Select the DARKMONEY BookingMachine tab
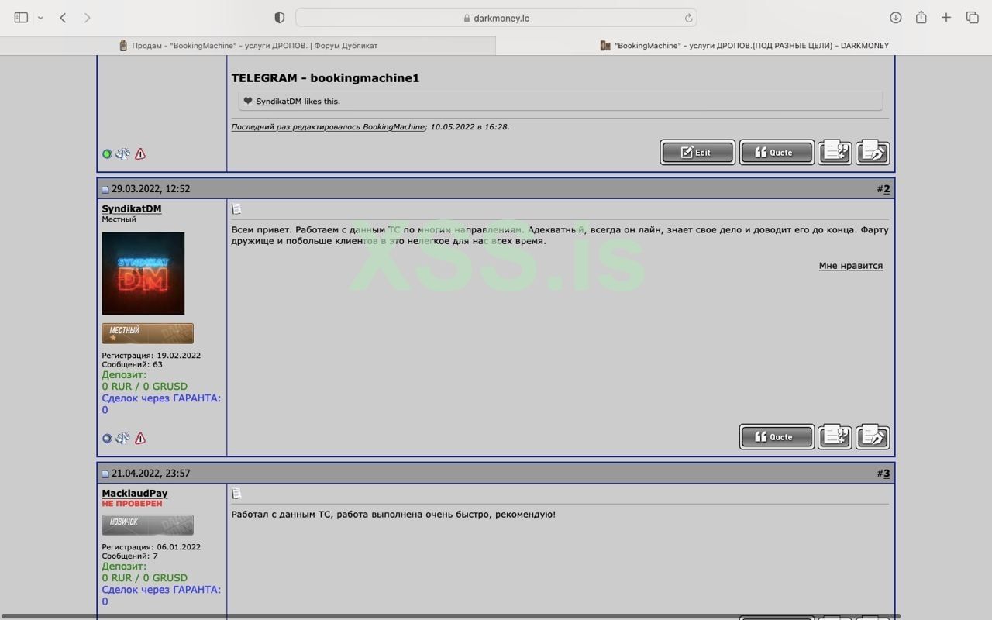Screen dimensions: 992x620 pyautogui.click(x=744, y=46)
